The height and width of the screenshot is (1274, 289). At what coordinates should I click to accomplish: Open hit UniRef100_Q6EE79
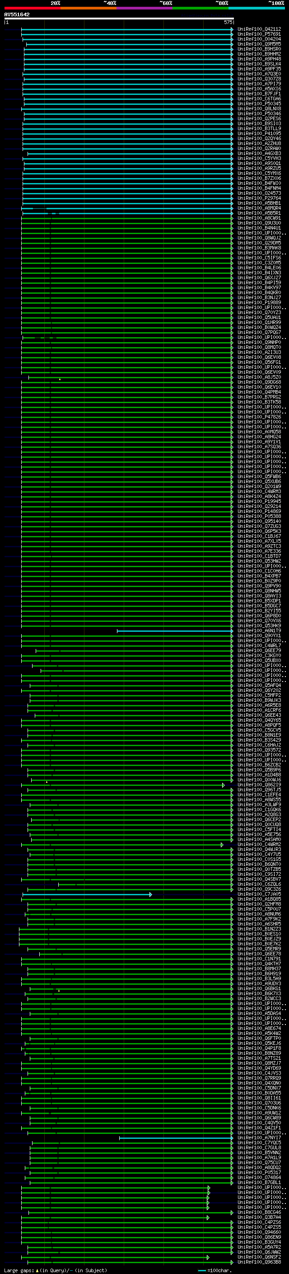click(259, 651)
